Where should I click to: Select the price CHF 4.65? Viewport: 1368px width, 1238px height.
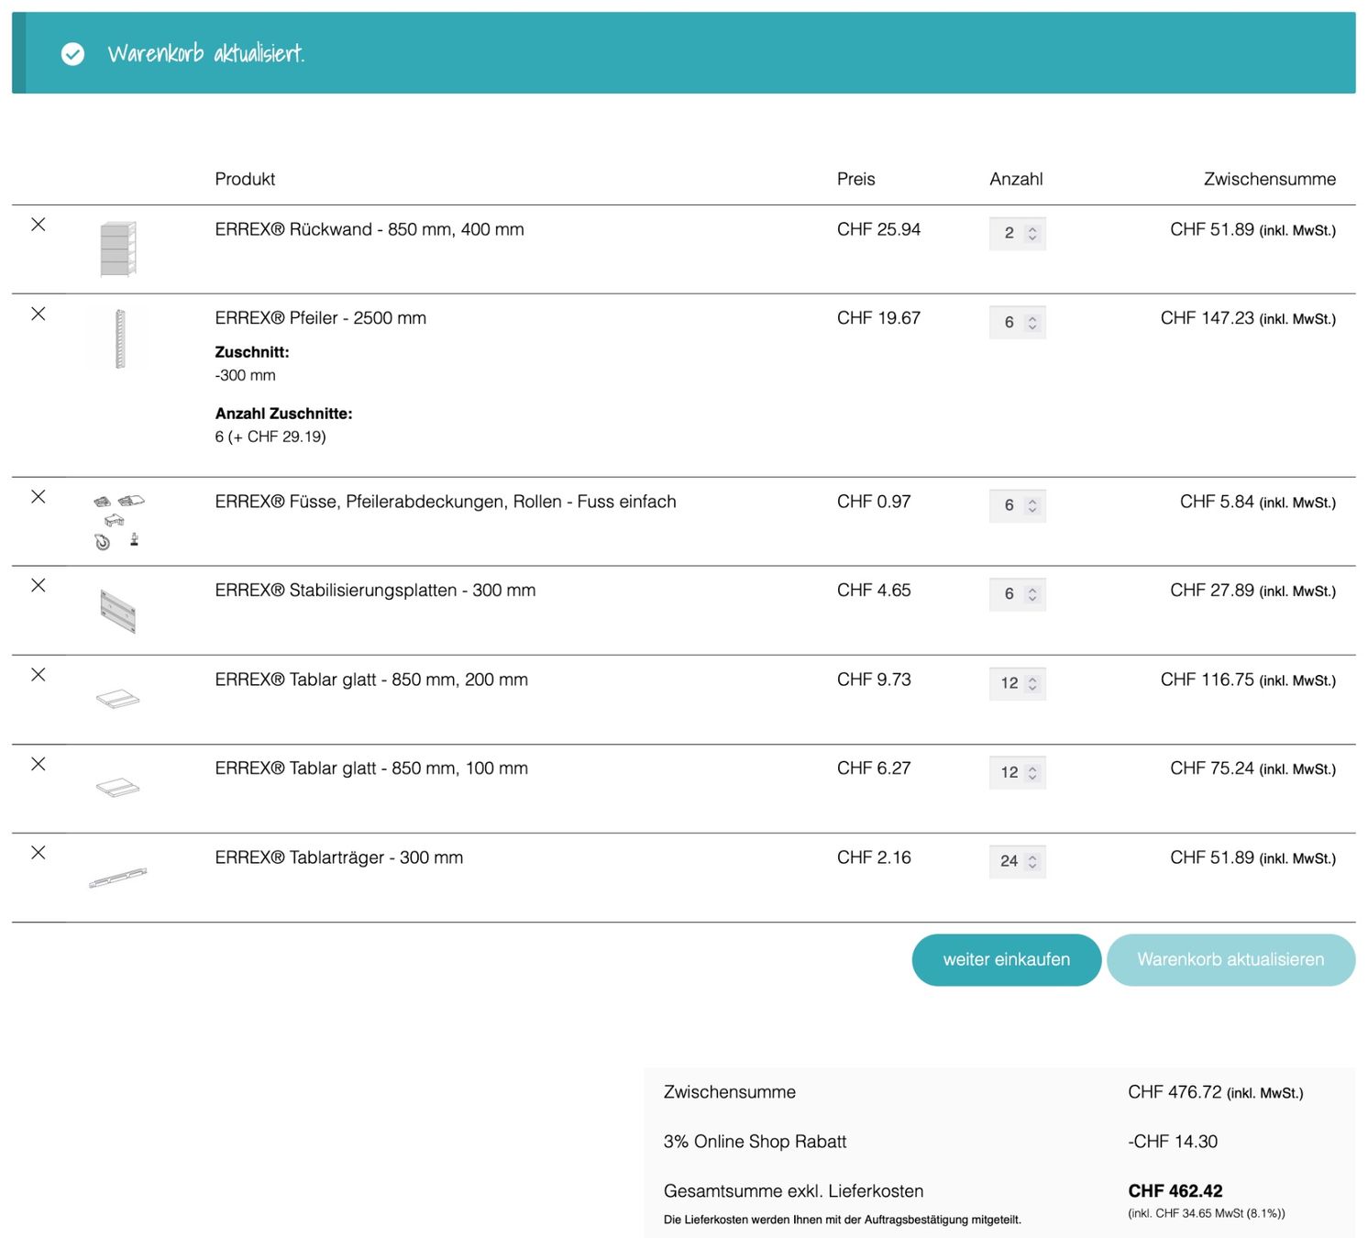pos(874,591)
